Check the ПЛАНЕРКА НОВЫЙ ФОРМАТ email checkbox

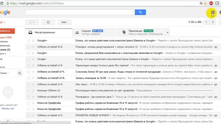coord(28,115)
